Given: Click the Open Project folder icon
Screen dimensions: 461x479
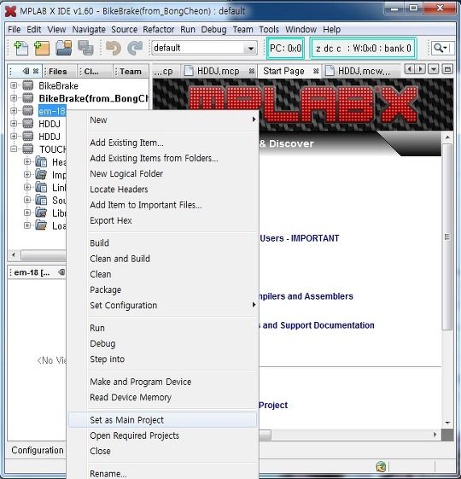Looking at the screenshot, I should point(64,48).
